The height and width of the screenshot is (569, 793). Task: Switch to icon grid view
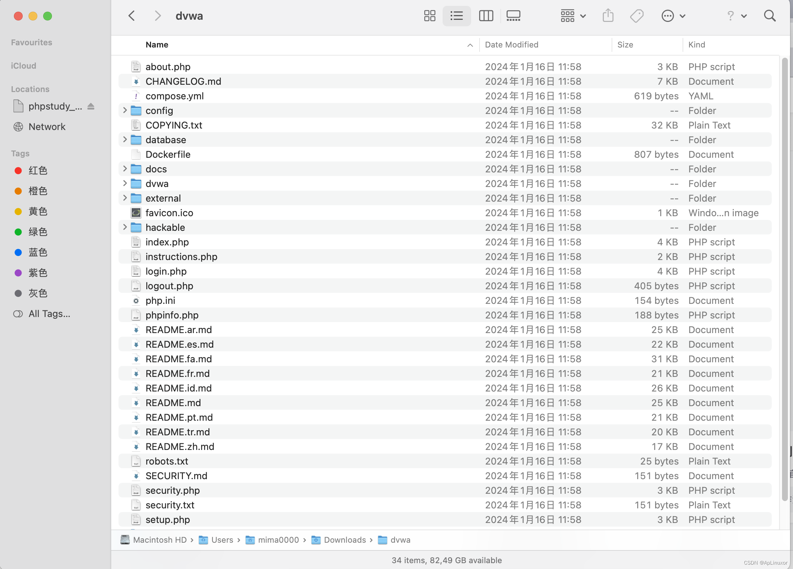click(429, 16)
